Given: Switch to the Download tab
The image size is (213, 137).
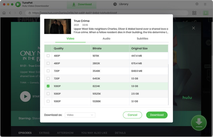Looking at the screenshot, I should 82,4.
